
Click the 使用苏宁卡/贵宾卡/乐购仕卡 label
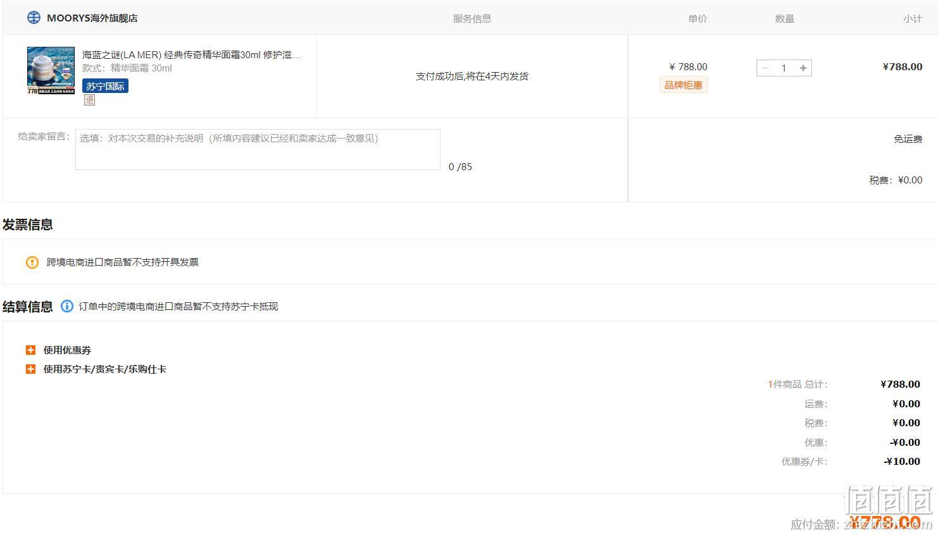[x=104, y=369]
